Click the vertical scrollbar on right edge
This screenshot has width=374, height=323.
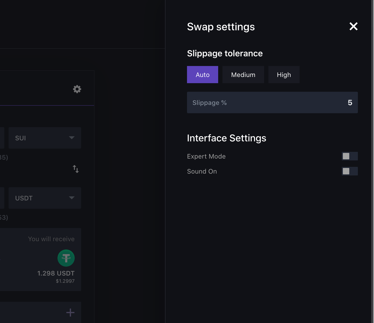pos(373,161)
